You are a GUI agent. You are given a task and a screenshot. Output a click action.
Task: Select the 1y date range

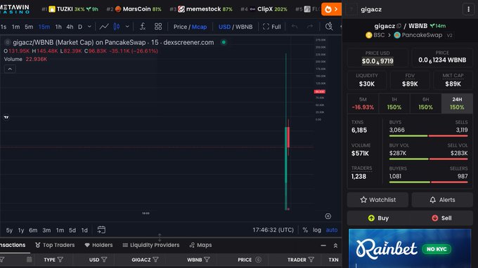(21, 230)
